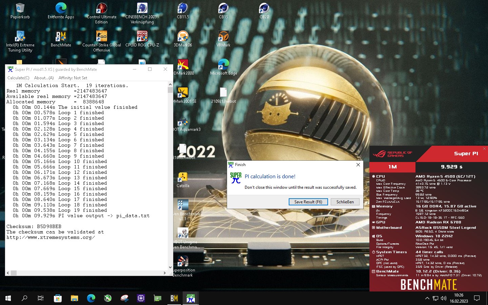
Task: Click Save Result (F6) button
Action: pyautogui.click(x=308, y=202)
